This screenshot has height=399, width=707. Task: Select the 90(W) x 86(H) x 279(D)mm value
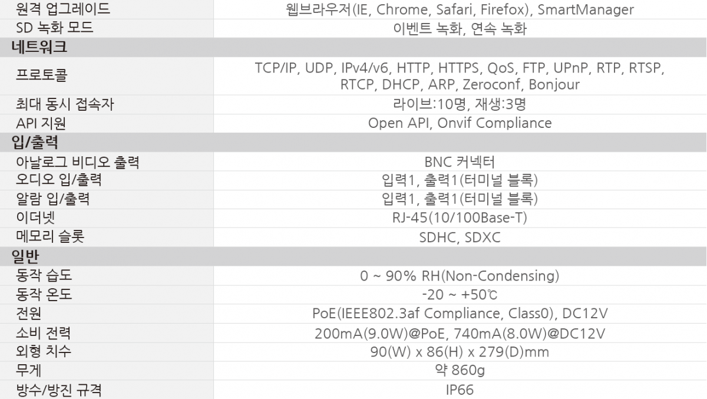point(460,352)
